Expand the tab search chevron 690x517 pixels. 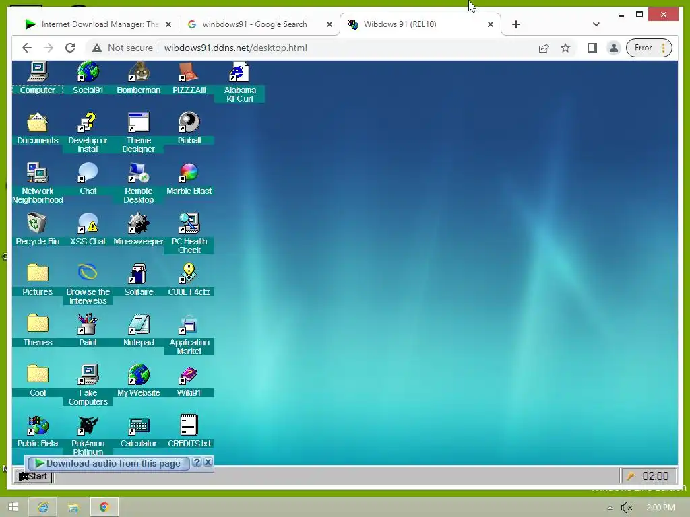pos(596,24)
